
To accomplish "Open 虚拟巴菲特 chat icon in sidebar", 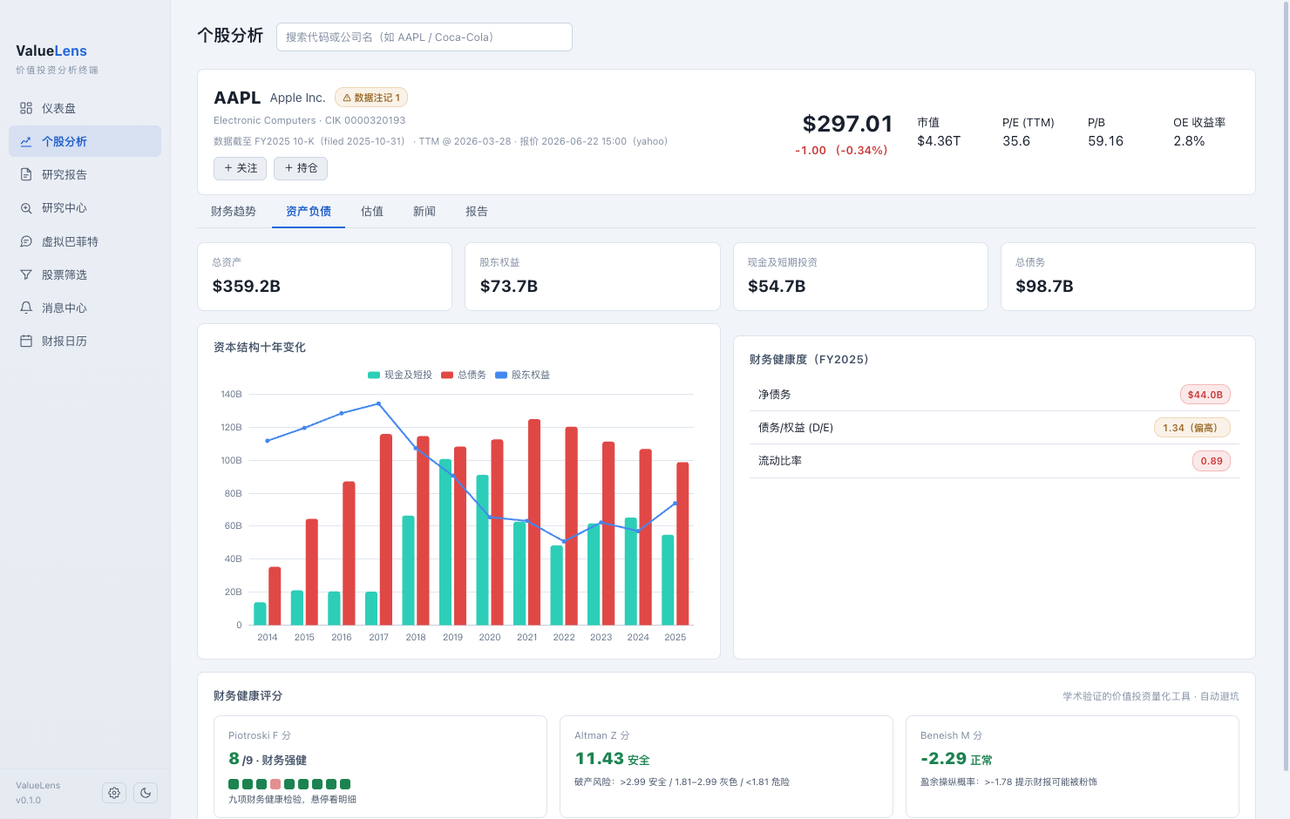I will pyautogui.click(x=26, y=241).
